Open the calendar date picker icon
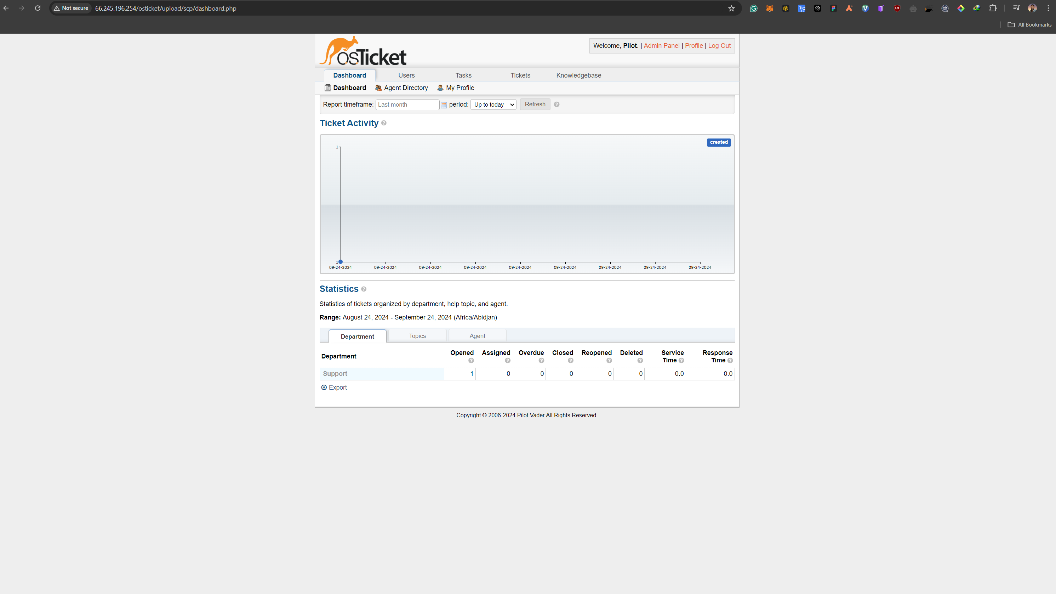1056x594 pixels. (443, 104)
